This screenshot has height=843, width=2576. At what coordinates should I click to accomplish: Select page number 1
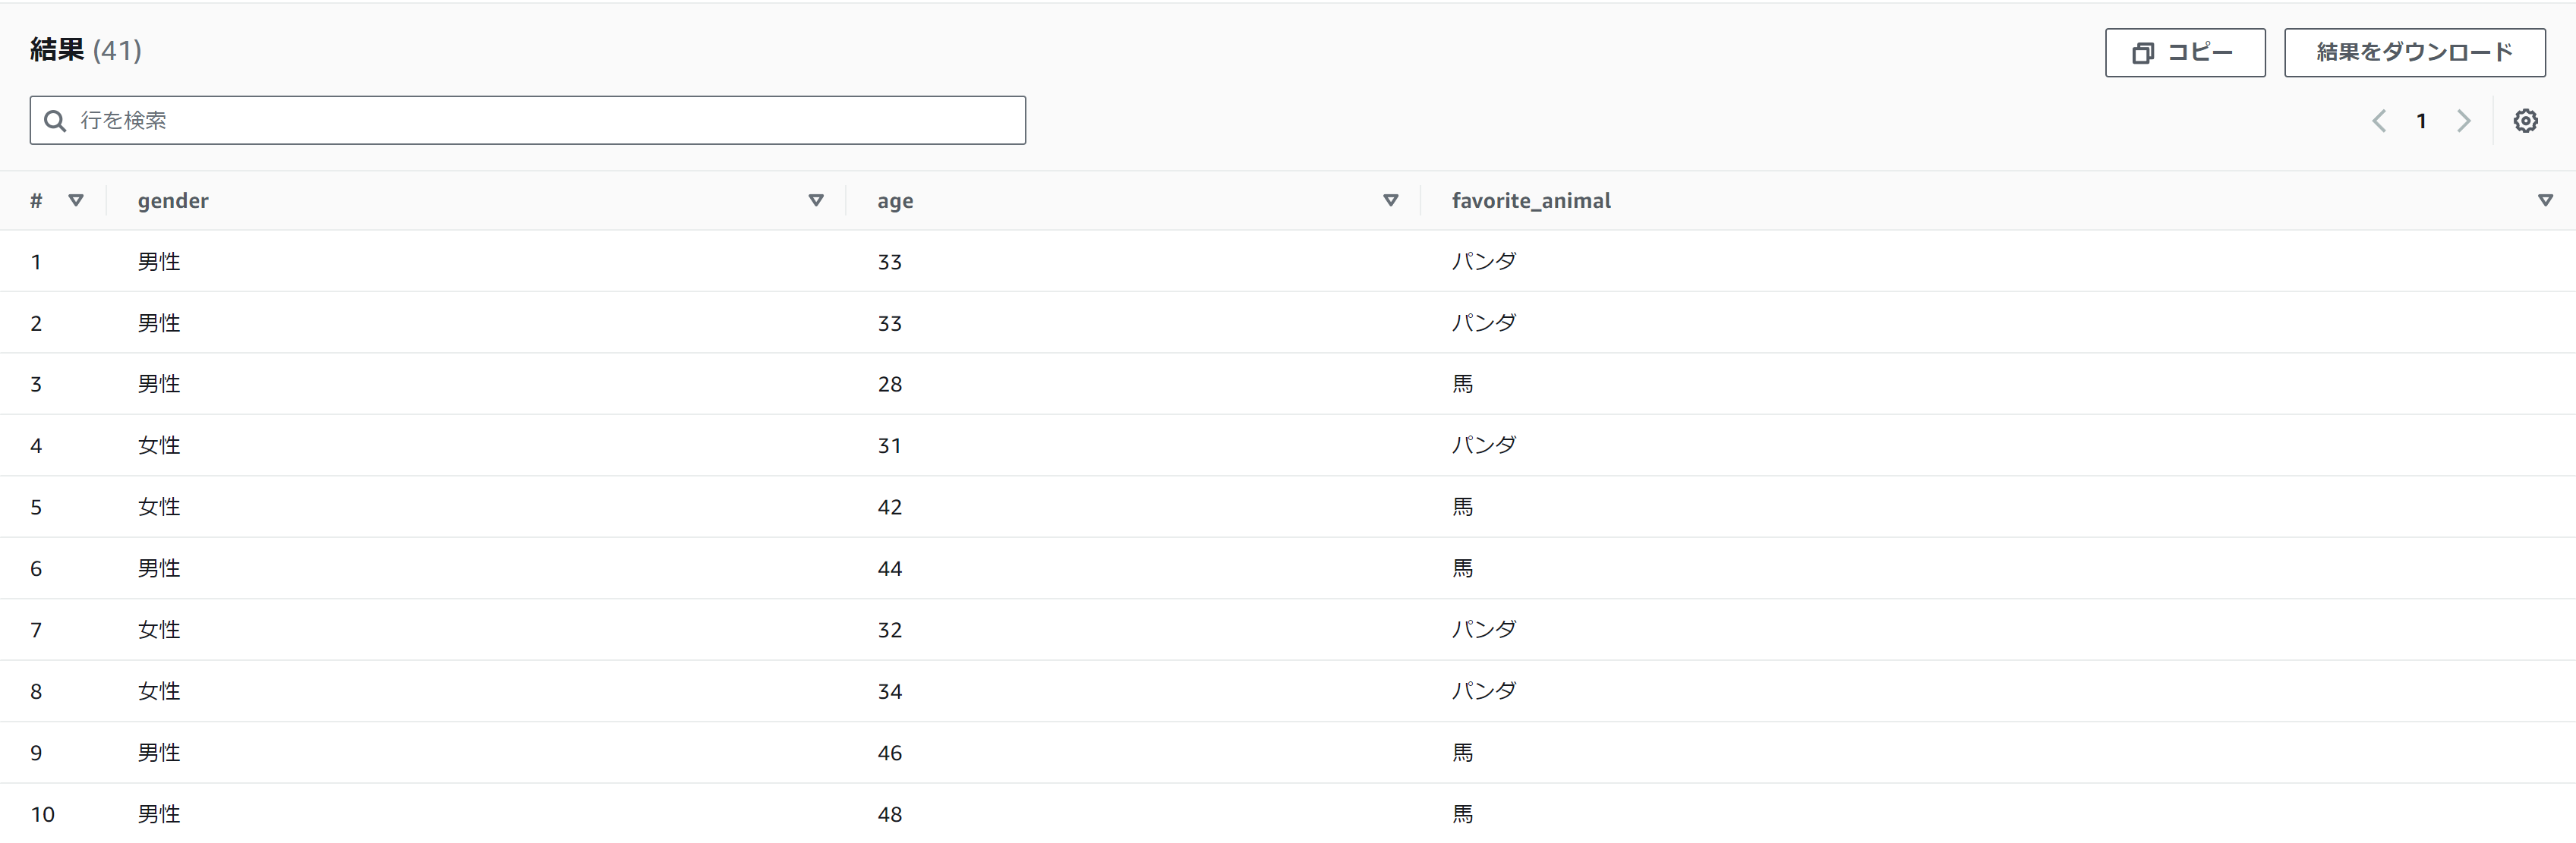(x=2421, y=121)
